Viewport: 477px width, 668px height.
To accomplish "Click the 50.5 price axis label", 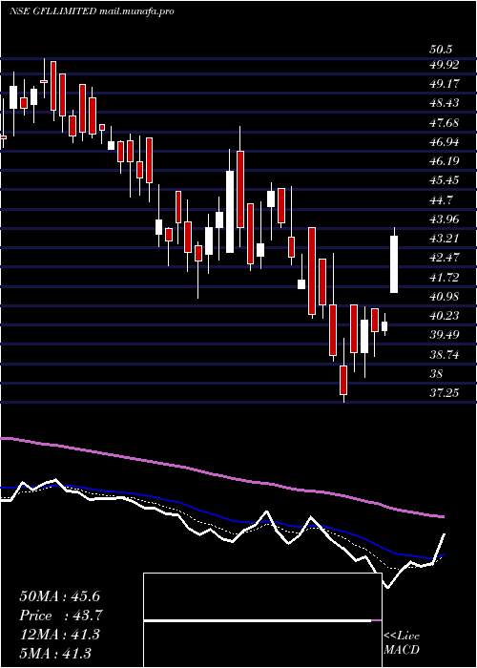I will pyautogui.click(x=440, y=50).
